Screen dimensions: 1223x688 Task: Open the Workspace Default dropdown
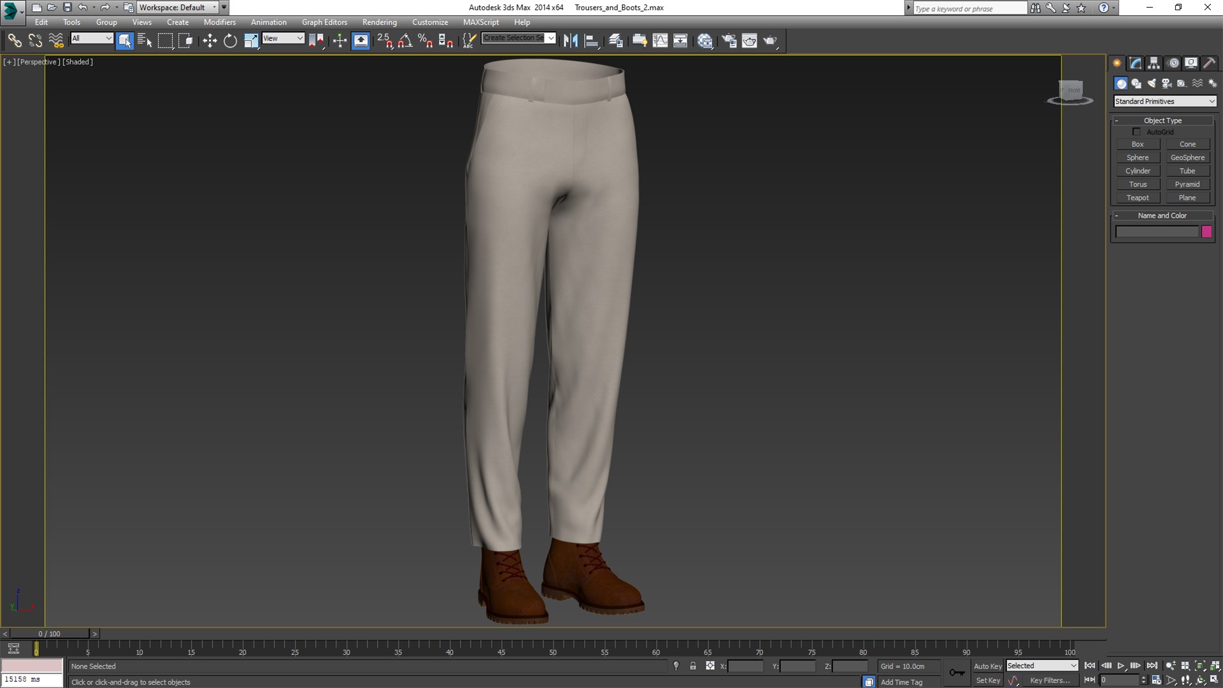178,8
